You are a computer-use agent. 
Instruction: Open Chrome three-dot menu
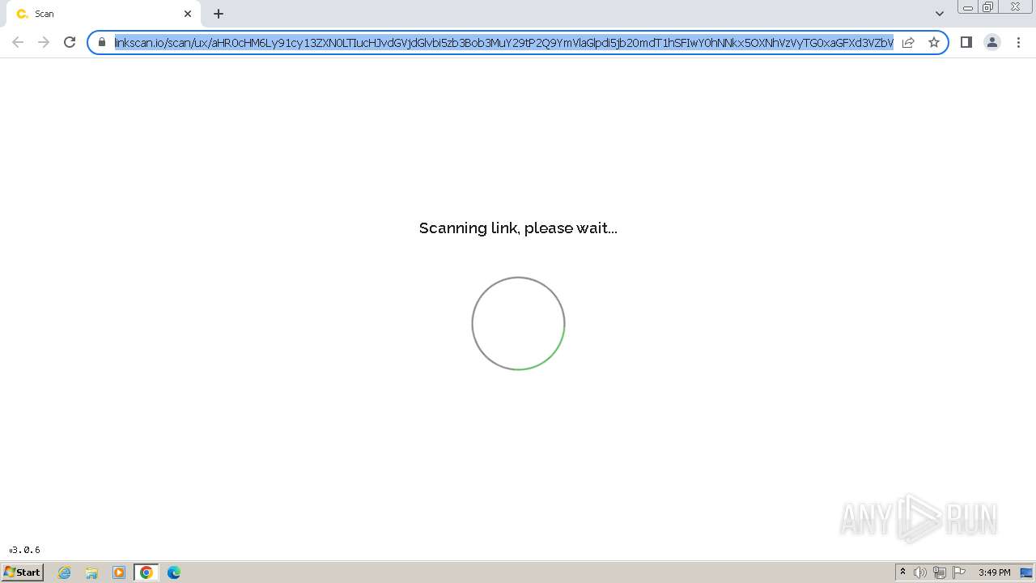[x=1018, y=42]
